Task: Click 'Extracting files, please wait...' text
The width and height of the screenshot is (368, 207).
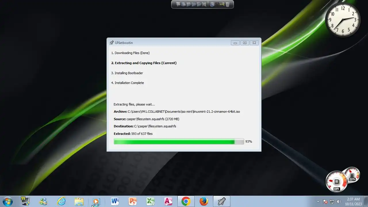Action: click(134, 104)
